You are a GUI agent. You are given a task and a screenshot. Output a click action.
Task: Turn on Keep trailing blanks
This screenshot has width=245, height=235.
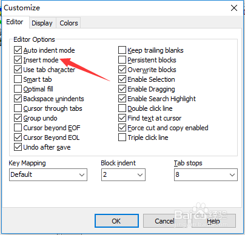[122, 50]
